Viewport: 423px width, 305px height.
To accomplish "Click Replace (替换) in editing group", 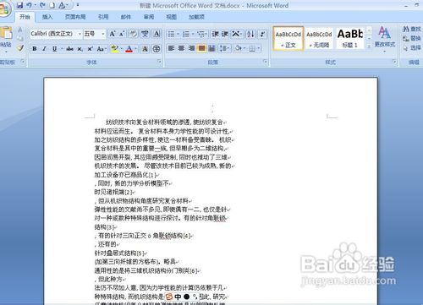I will 412,38.
